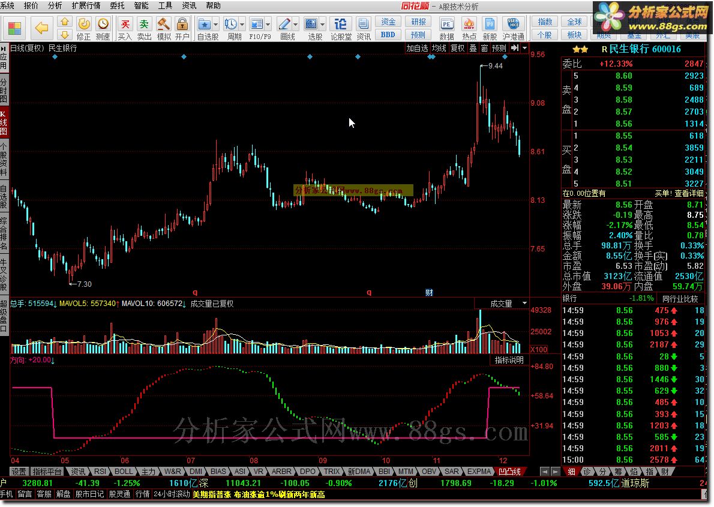This screenshot has height=507, width=714.
Task: Open the 热点 hot topics icon
Action: point(469,29)
